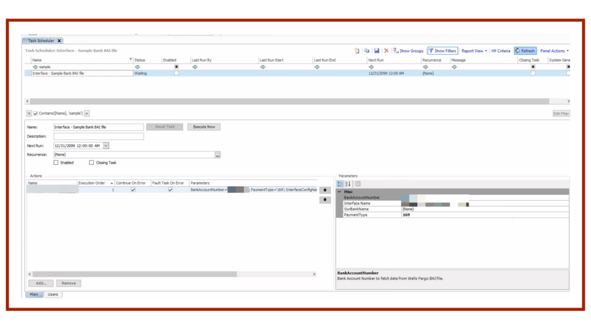Switch parameters to Categorized view icon
Viewport: 591px width, 332px height.
[x=340, y=184]
